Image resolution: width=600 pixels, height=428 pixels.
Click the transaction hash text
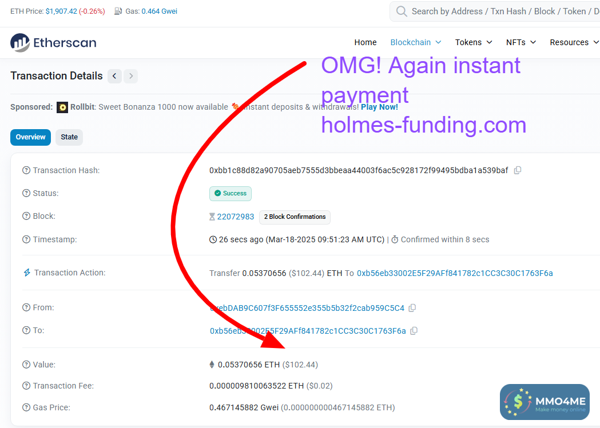(x=359, y=170)
